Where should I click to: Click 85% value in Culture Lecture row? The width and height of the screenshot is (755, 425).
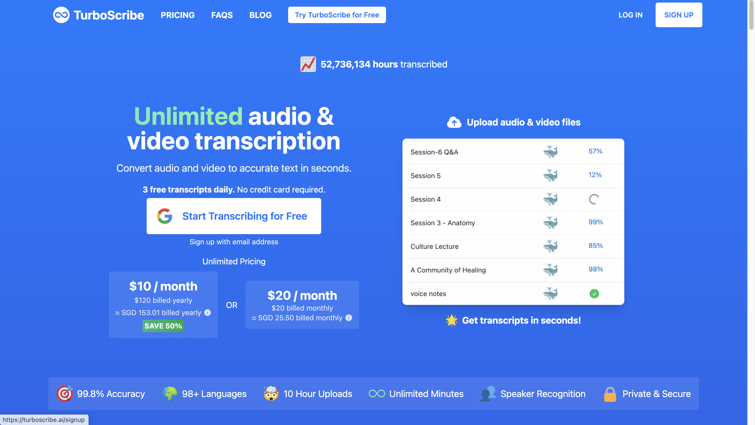click(596, 245)
